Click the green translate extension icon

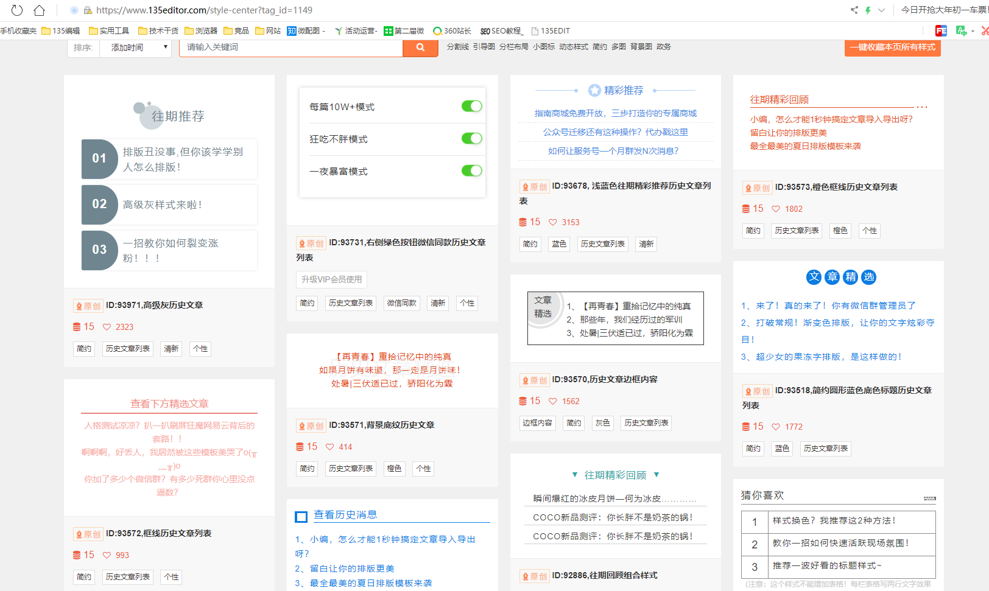click(962, 30)
